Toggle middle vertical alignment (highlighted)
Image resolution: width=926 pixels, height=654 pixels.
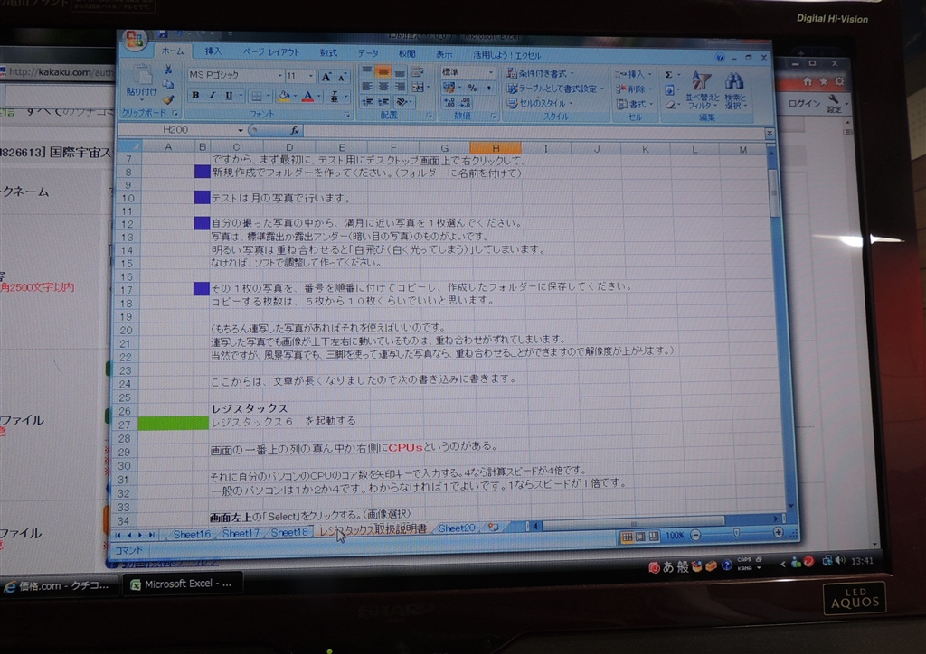point(383,72)
